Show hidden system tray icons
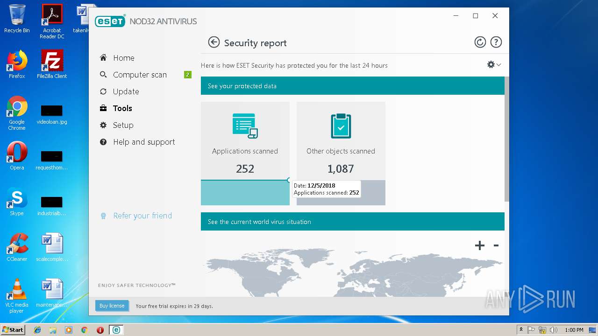This screenshot has height=336, width=598. click(x=521, y=330)
